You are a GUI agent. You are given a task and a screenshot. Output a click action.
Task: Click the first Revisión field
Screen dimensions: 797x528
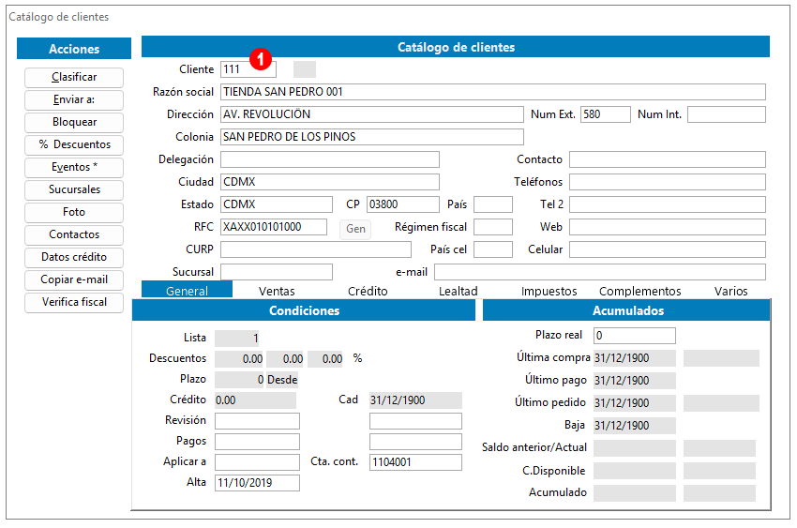(x=257, y=421)
